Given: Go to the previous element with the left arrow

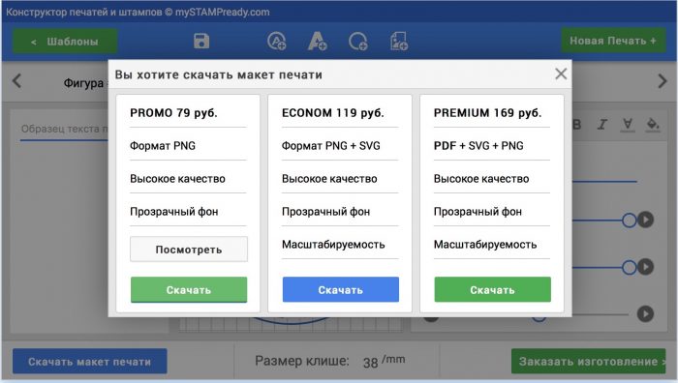Looking at the screenshot, I should 16,80.
